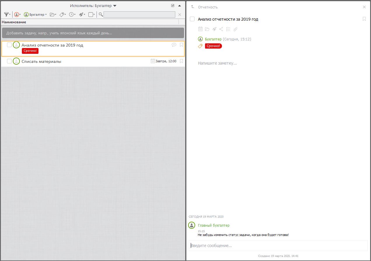
Task: Mark 'Списать материалы' as completed
Action: (x=9, y=61)
